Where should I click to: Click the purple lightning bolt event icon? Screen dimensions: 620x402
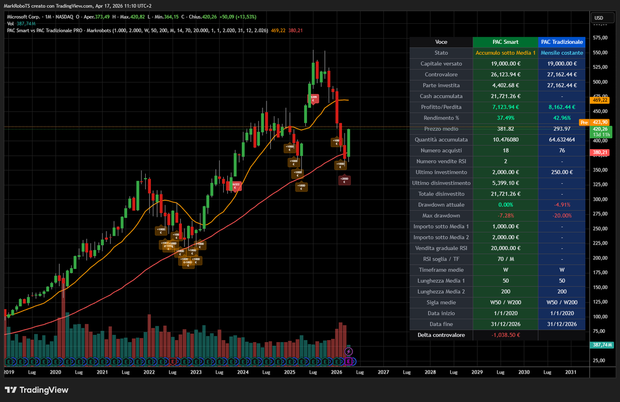(x=348, y=351)
